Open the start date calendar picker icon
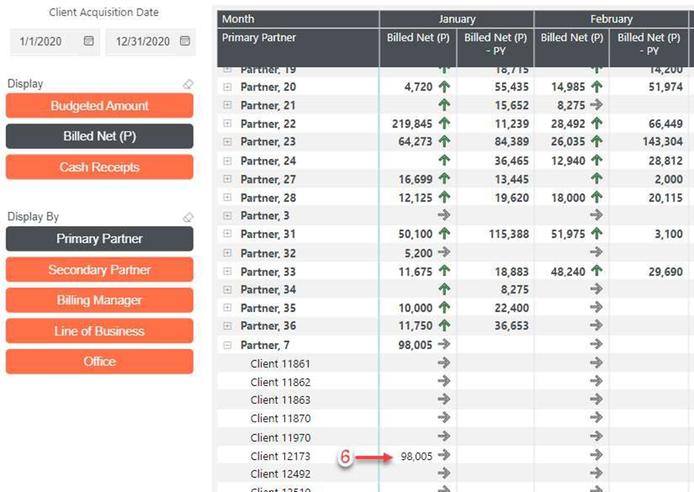 click(x=89, y=41)
